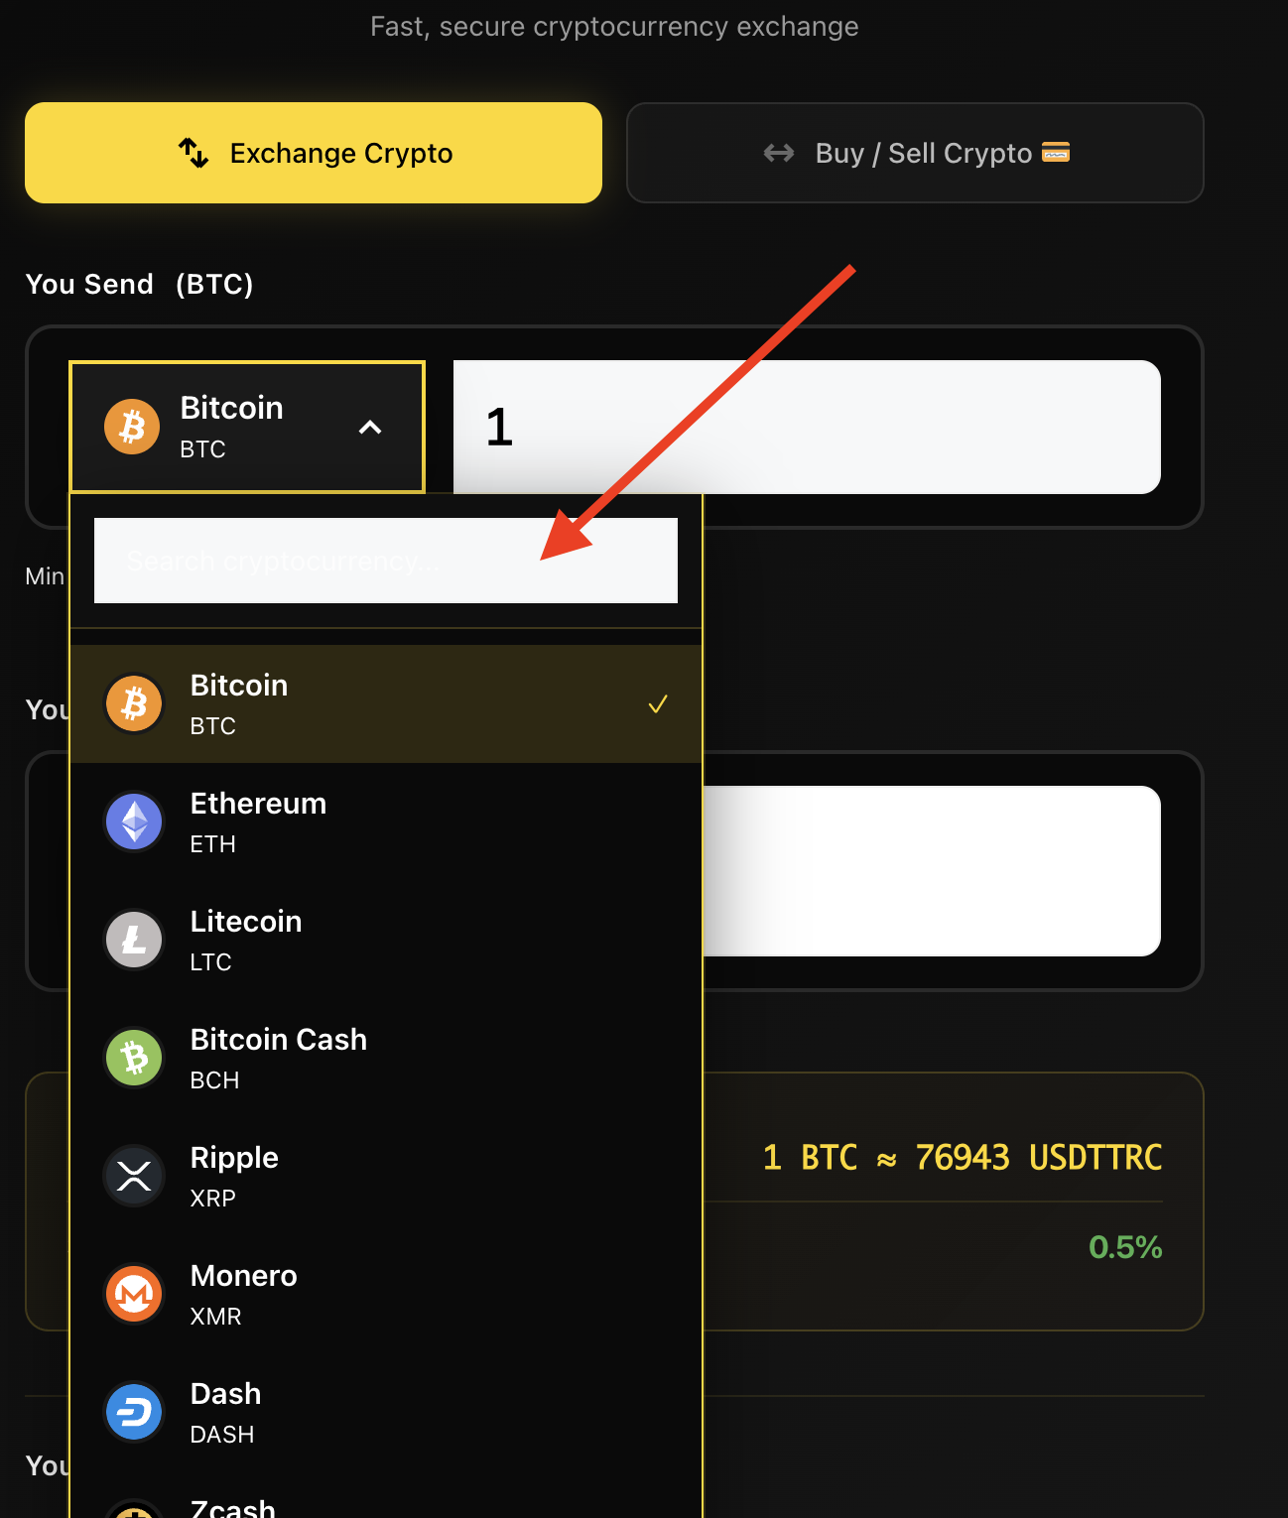Image resolution: width=1288 pixels, height=1518 pixels.
Task: Click the Monero orange logo
Action: tap(133, 1294)
